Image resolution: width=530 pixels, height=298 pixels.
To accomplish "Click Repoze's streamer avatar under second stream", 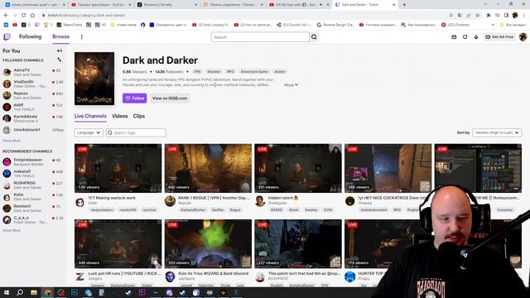I will [x=170, y=201].
